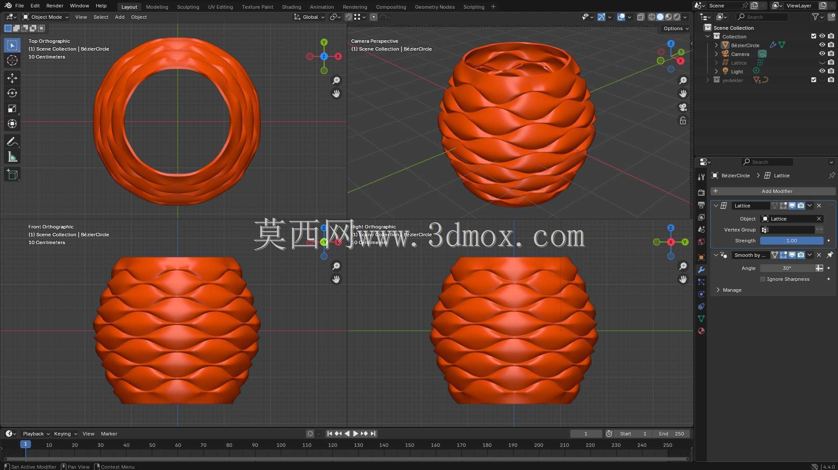Select the Annotate tool
Image resolution: width=838 pixels, height=470 pixels.
(12, 142)
